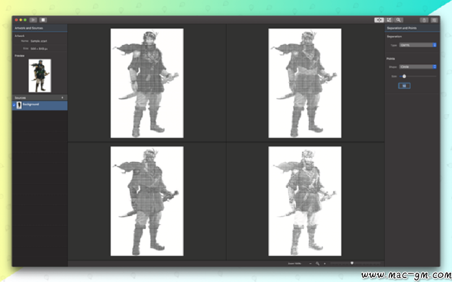Open the Separation Type dropdown
The image size is (452, 282).
[418, 45]
